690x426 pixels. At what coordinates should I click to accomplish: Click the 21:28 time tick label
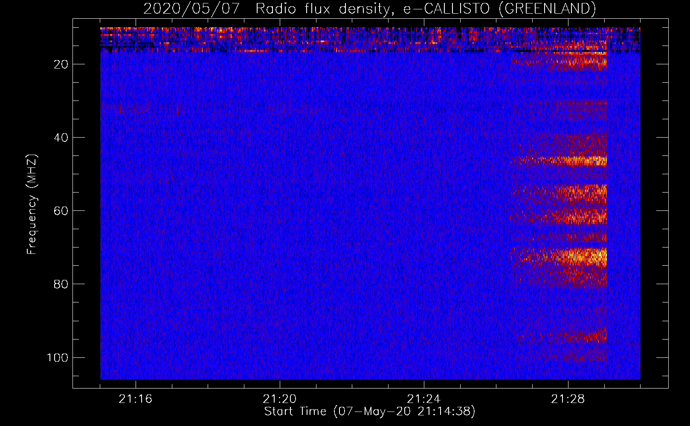point(568,399)
